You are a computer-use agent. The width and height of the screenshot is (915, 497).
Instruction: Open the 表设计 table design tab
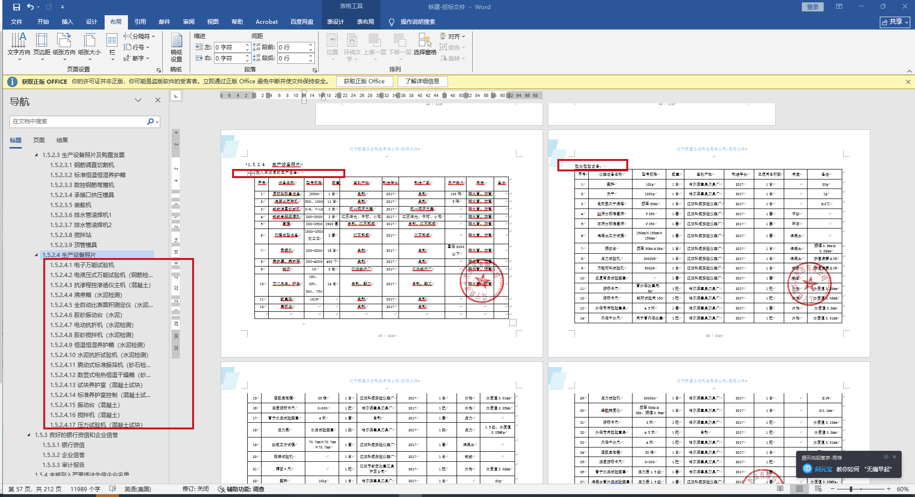coord(335,22)
